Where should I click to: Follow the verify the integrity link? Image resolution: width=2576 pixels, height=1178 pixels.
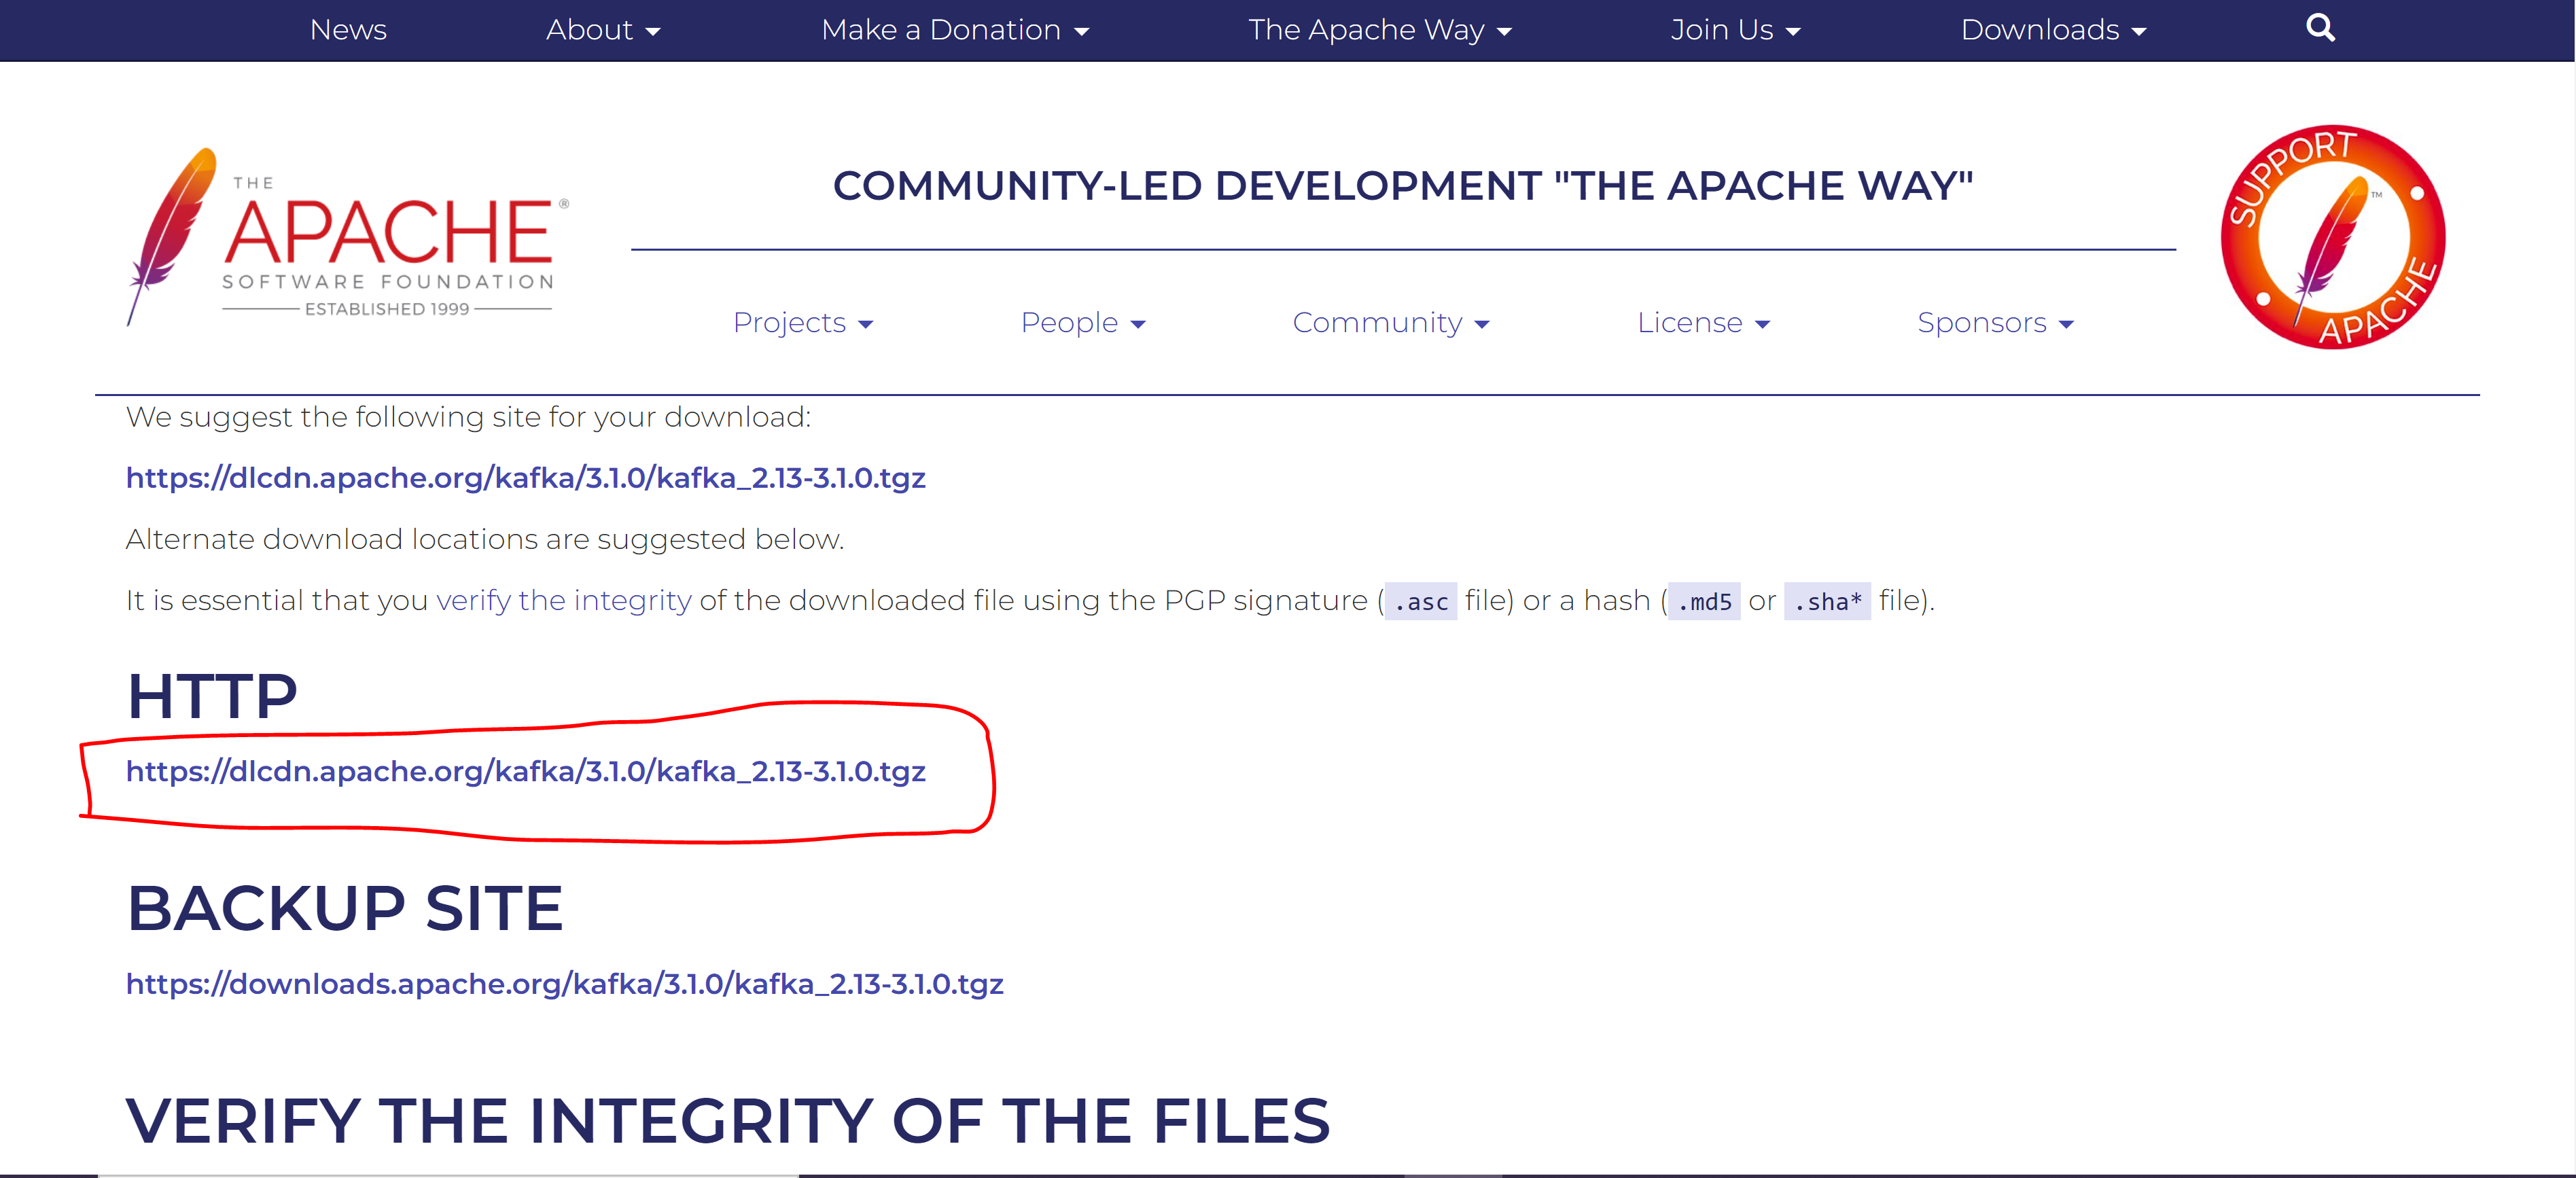pos(563,600)
